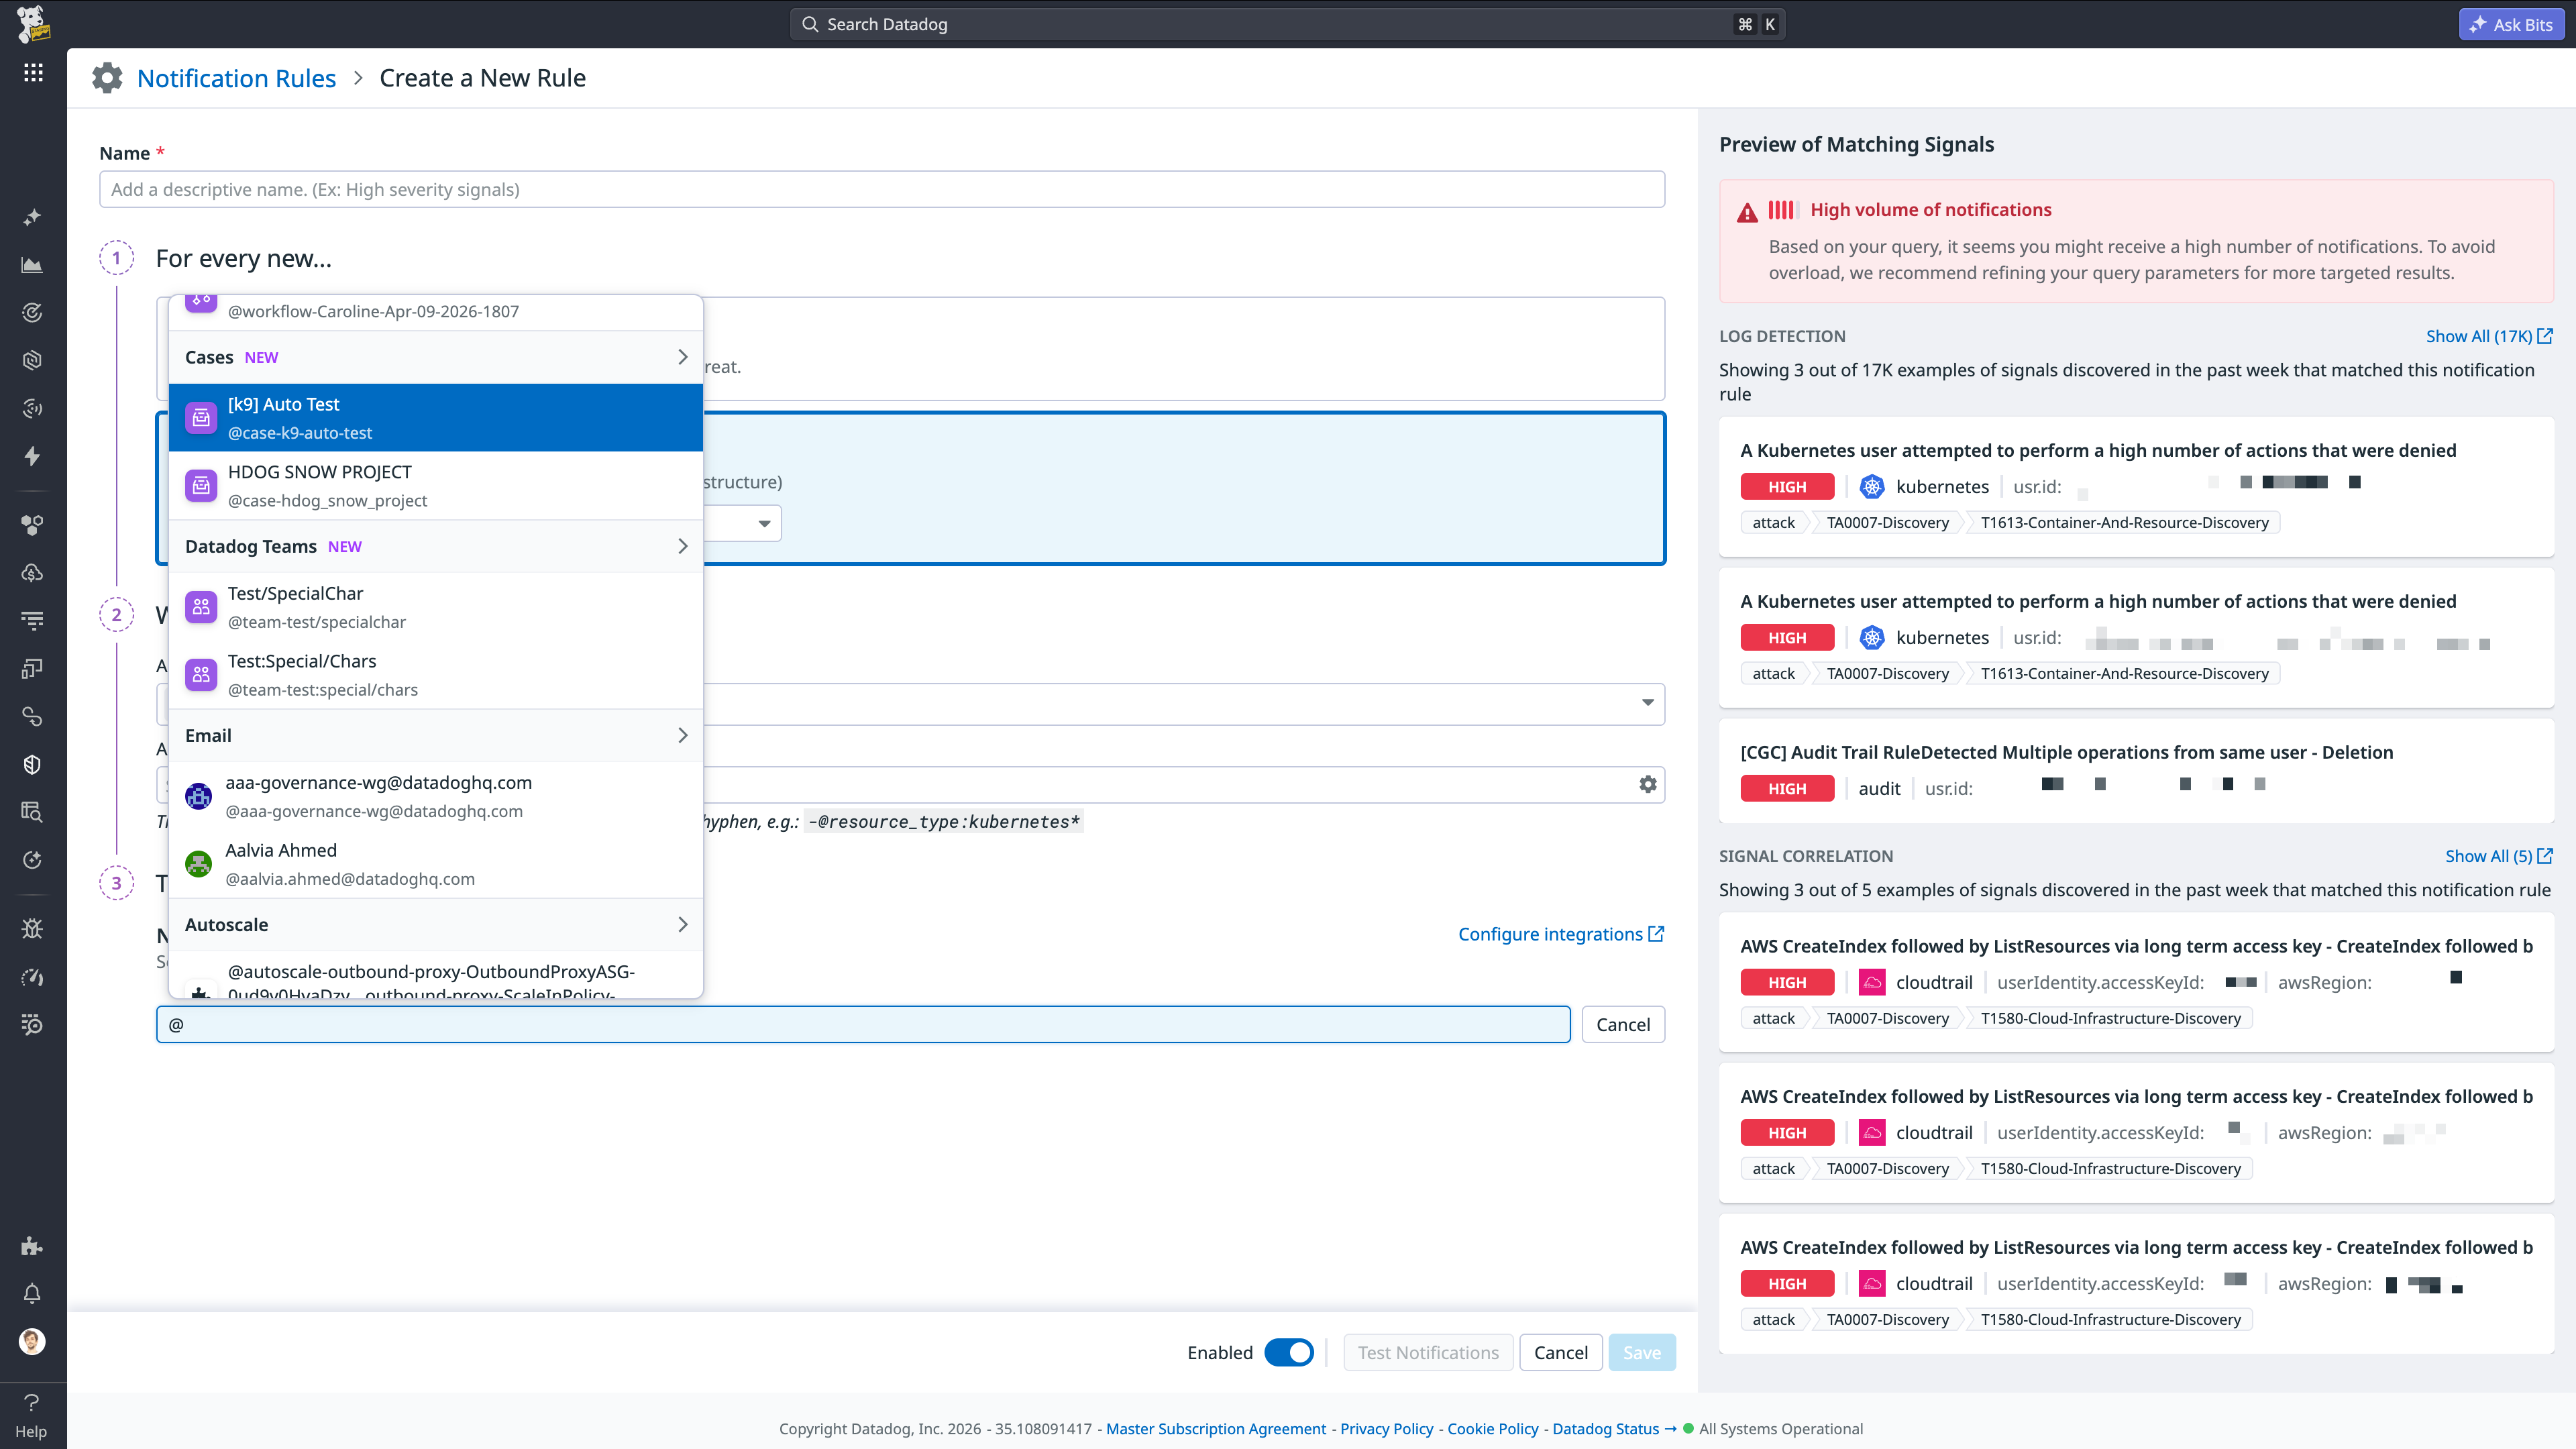Open the Configure integrations link
The width and height of the screenshot is (2576, 1449).
[x=1561, y=934]
